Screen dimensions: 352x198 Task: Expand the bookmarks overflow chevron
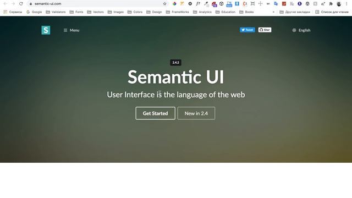[273, 12]
